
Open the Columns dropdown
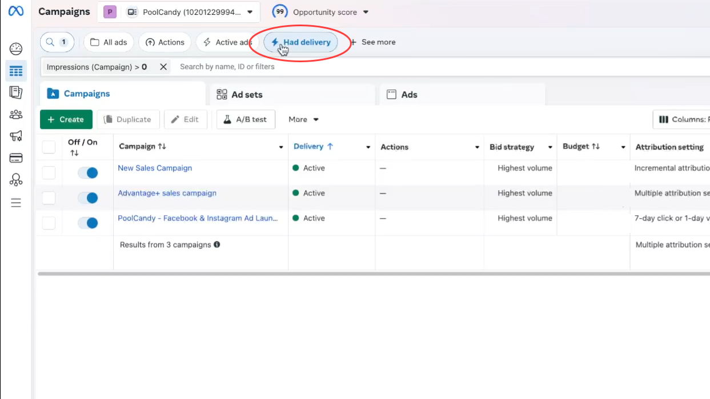click(682, 119)
